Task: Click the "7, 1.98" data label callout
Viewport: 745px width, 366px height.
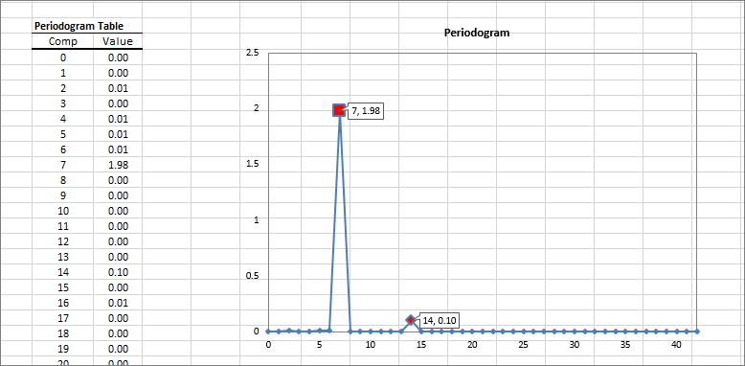Action: click(x=366, y=111)
